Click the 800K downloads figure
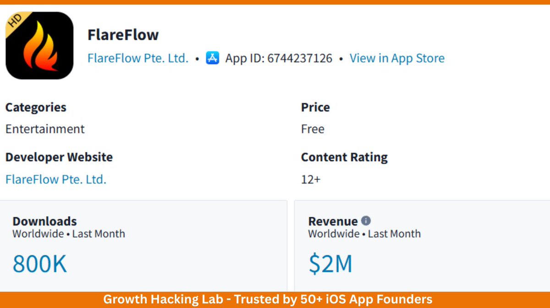550x308 pixels. [x=40, y=264]
